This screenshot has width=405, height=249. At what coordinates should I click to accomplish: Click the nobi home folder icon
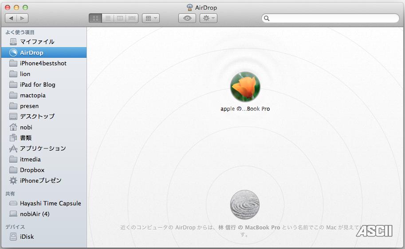(x=13, y=127)
